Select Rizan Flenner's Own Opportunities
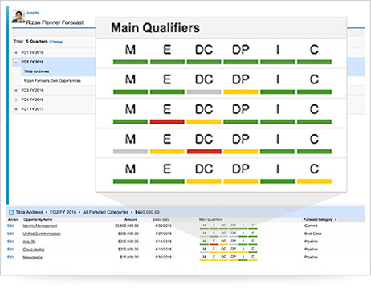Image resolution: width=371 pixels, height=289 pixels. [x=52, y=81]
